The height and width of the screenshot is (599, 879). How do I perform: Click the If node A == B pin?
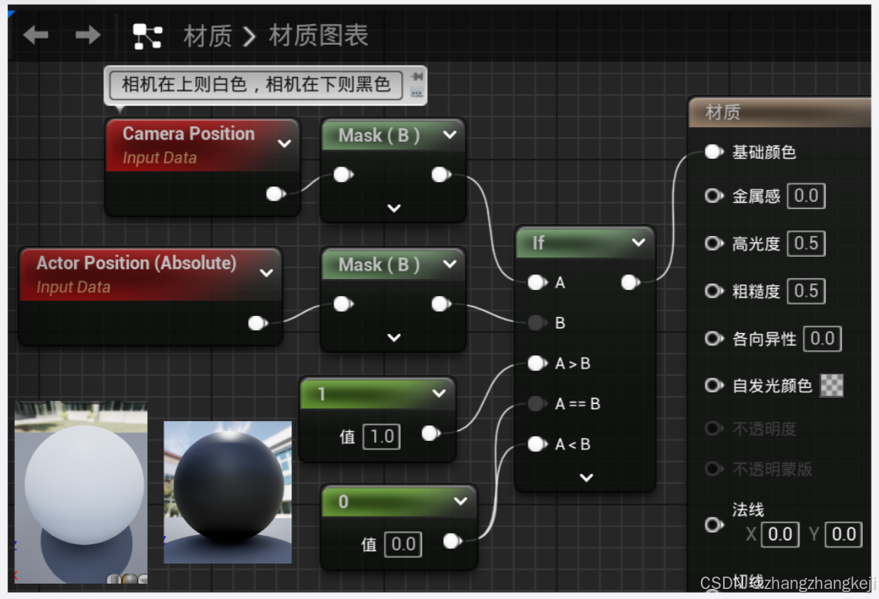click(537, 403)
